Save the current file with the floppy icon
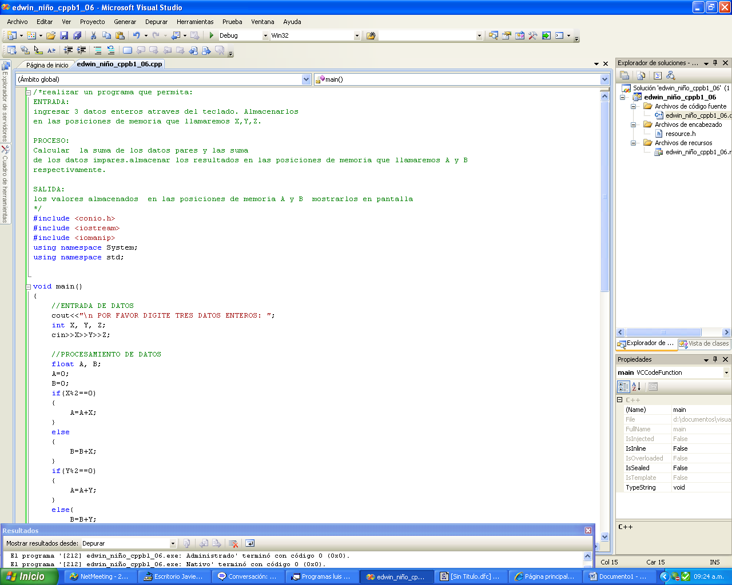This screenshot has width=732, height=585. tap(64, 35)
